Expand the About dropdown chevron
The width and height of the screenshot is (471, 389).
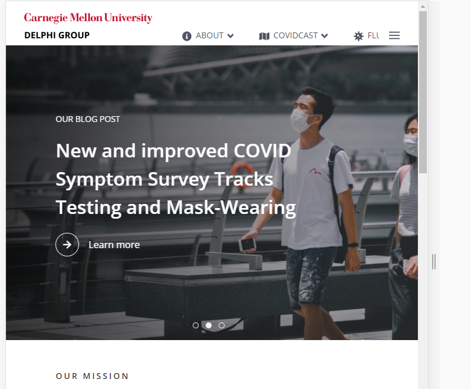[230, 36]
